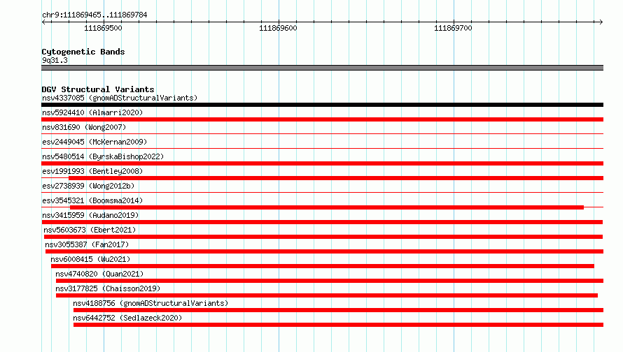Click the 111869700 ruler position
The height and width of the screenshot is (352, 623).
point(453,28)
